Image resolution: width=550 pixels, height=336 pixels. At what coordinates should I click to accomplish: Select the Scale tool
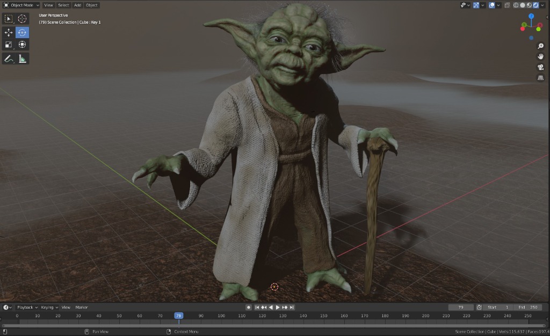tap(9, 45)
